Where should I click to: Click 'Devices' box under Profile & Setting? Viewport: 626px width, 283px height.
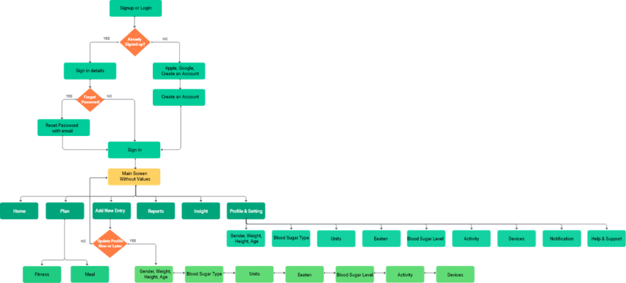[x=516, y=238]
